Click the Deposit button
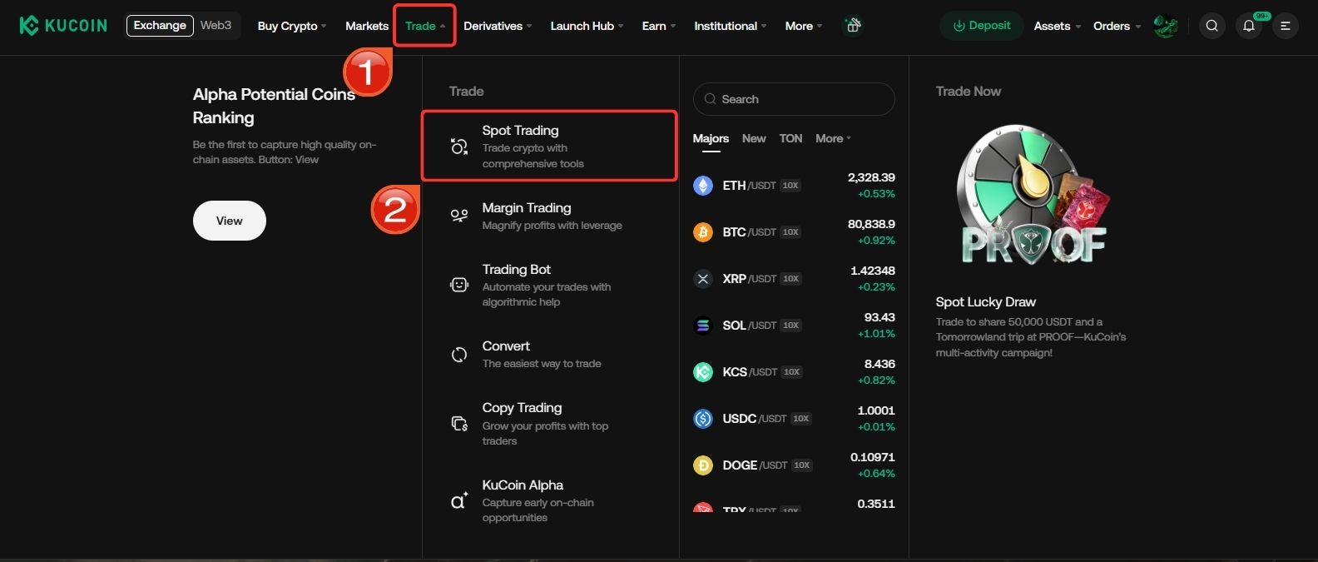 (982, 26)
